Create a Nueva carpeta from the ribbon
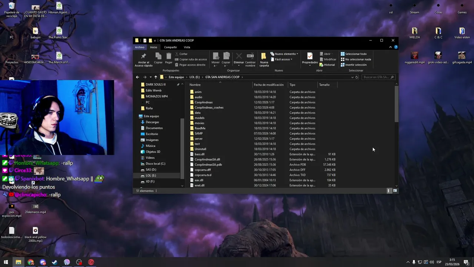474x267 pixels. pos(264,59)
